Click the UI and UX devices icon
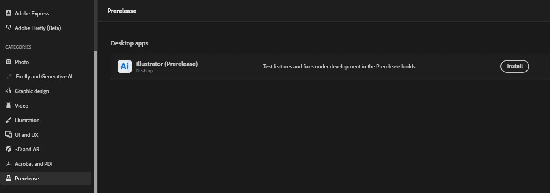 8,135
